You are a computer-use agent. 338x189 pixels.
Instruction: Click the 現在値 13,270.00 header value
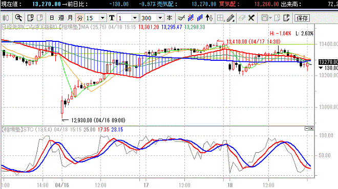[x=47, y=4]
